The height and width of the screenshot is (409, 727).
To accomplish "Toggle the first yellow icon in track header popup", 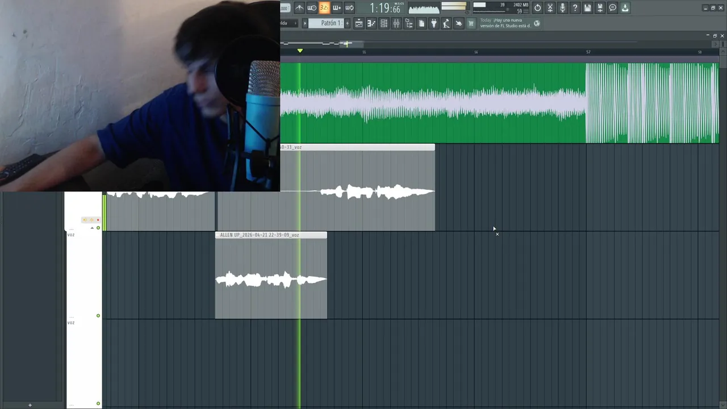I will (x=85, y=220).
